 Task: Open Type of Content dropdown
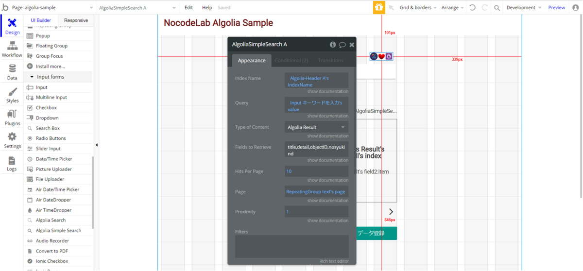coord(316,127)
